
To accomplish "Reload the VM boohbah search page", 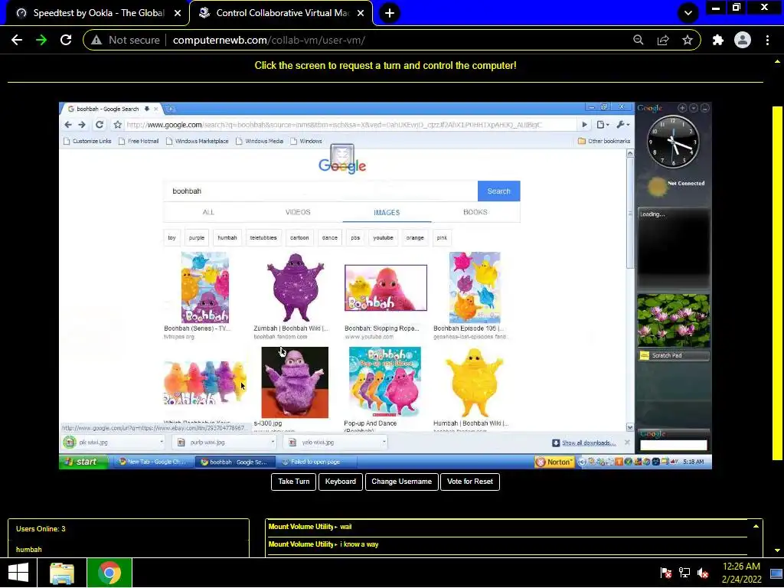I will [100, 125].
